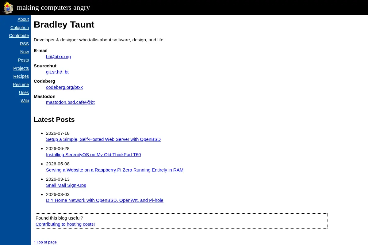Click the 'Codeberg' label

44,81
